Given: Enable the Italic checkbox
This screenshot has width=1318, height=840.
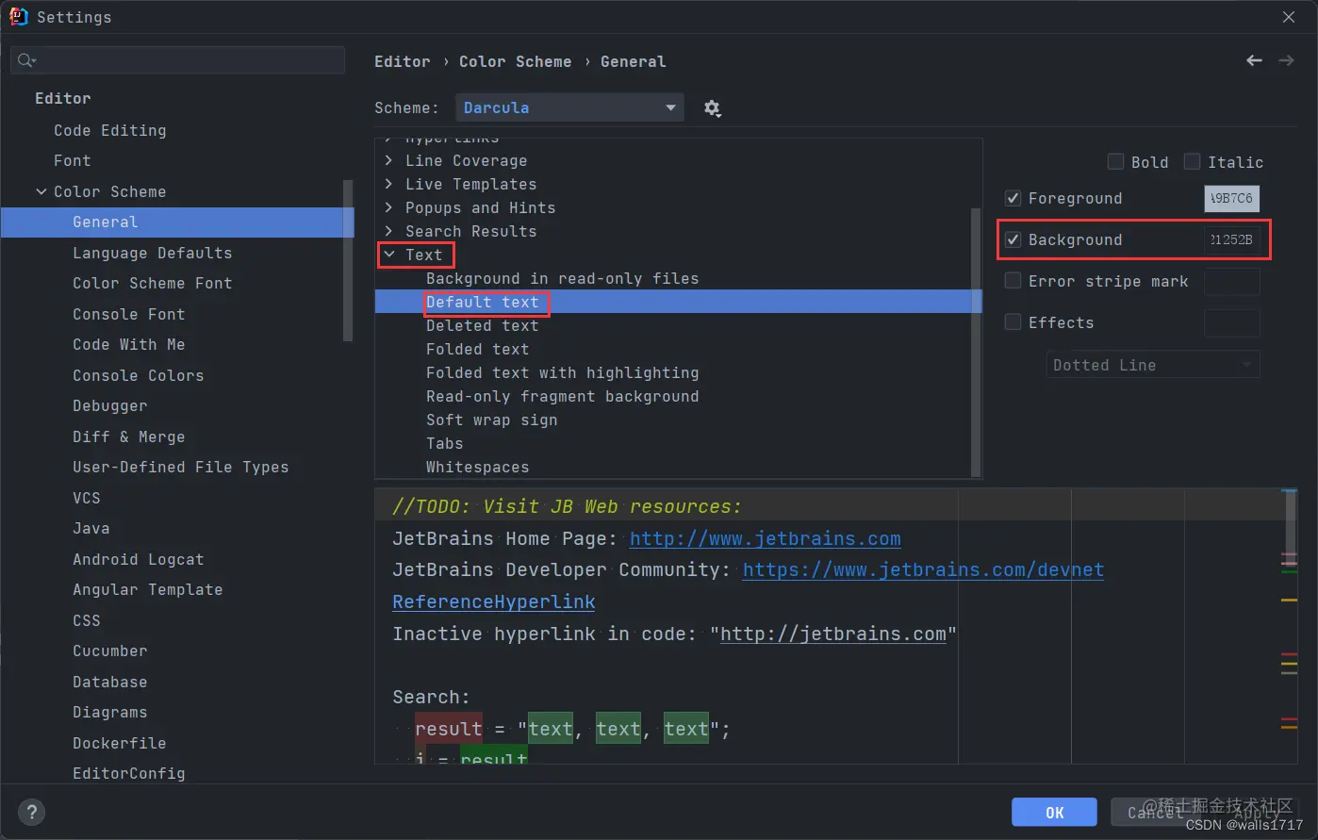Looking at the screenshot, I should pyautogui.click(x=1192, y=161).
